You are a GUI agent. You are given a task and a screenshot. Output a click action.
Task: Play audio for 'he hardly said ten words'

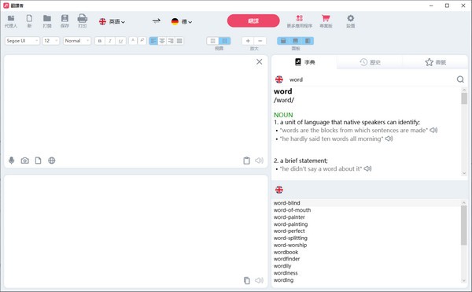pyautogui.click(x=389, y=139)
